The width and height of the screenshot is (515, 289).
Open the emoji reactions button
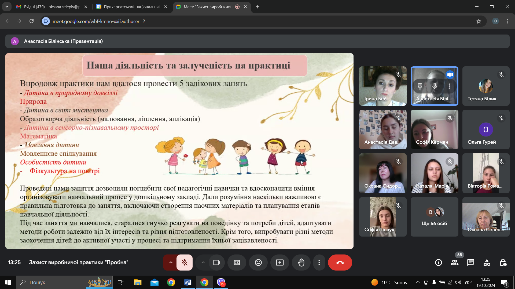click(x=258, y=263)
